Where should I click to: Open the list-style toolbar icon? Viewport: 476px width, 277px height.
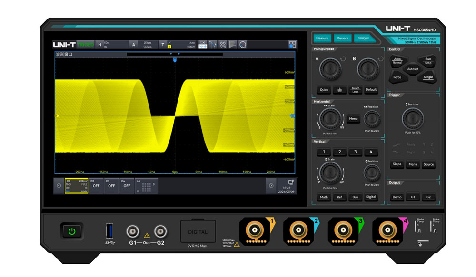(233, 45)
